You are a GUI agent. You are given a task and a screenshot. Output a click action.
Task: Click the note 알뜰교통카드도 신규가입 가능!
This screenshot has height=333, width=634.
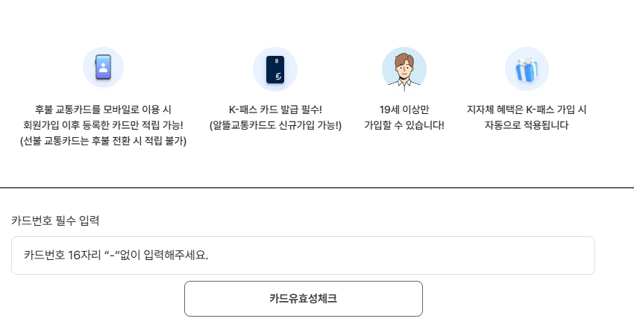point(275,125)
